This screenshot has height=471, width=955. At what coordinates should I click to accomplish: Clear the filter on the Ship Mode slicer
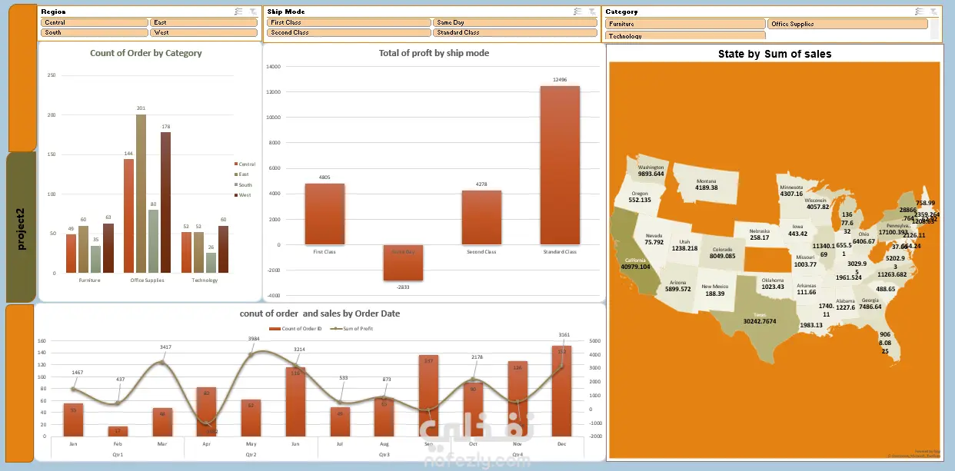pos(591,12)
